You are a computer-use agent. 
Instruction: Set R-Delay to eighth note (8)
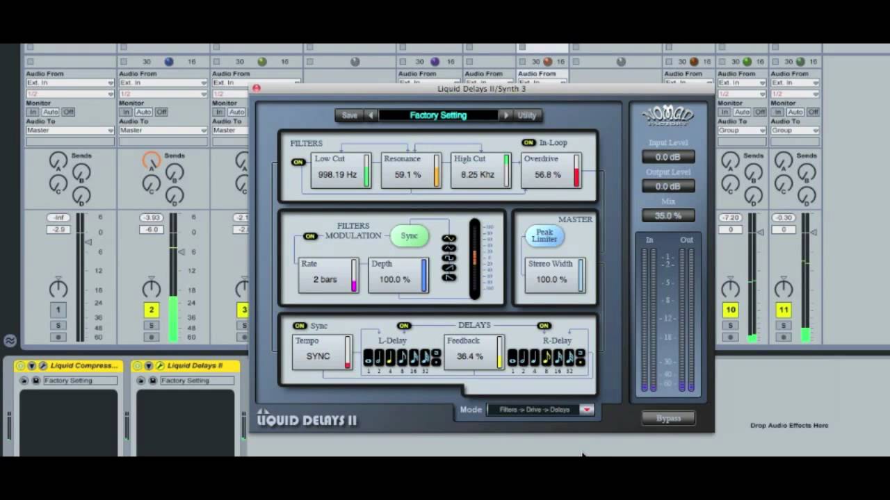[x=546, y=358]
